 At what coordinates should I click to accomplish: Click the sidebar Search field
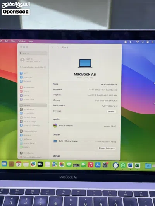point(33,53)
